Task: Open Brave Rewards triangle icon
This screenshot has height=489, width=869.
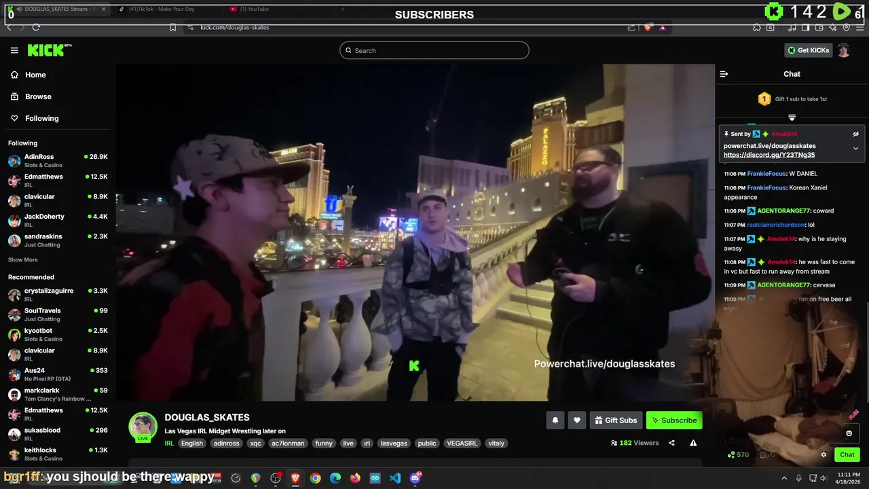Action: point(662,27)
